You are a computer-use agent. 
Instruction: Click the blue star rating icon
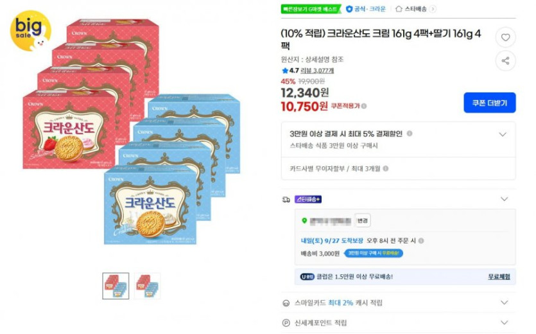coord(285,71)
